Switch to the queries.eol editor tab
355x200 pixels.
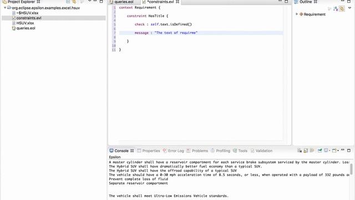point(124,2)
